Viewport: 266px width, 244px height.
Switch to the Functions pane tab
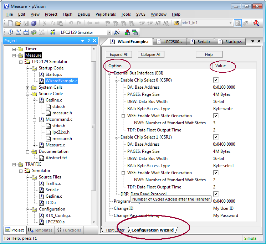[x=69, y=230]
